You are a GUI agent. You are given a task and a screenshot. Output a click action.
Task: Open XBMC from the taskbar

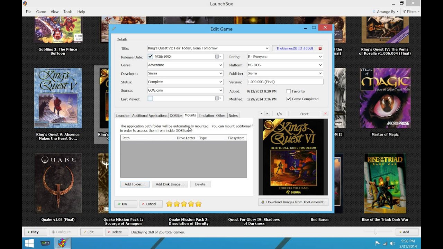click(45, 243)
